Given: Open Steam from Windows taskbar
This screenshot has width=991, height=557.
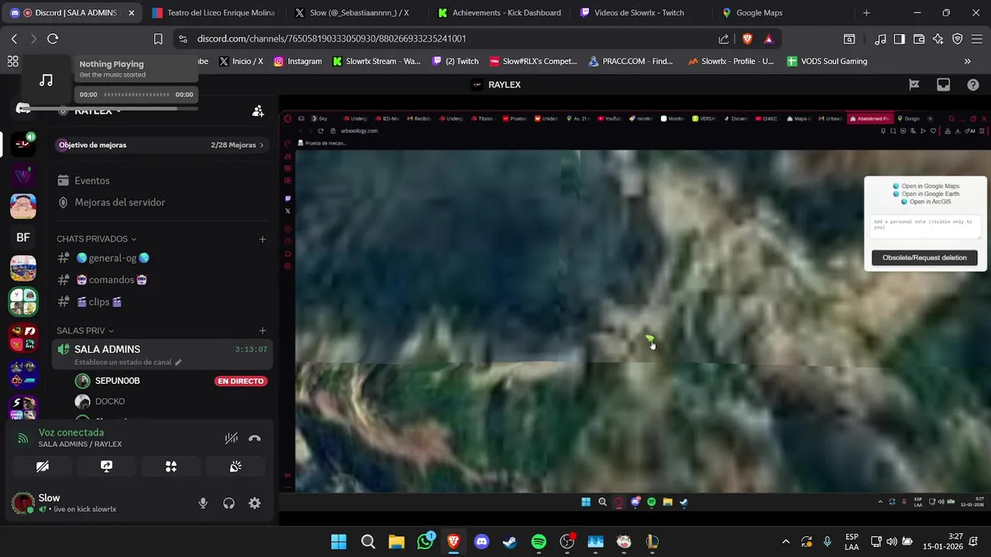Looking at the screenshot, I should (510, 542).
